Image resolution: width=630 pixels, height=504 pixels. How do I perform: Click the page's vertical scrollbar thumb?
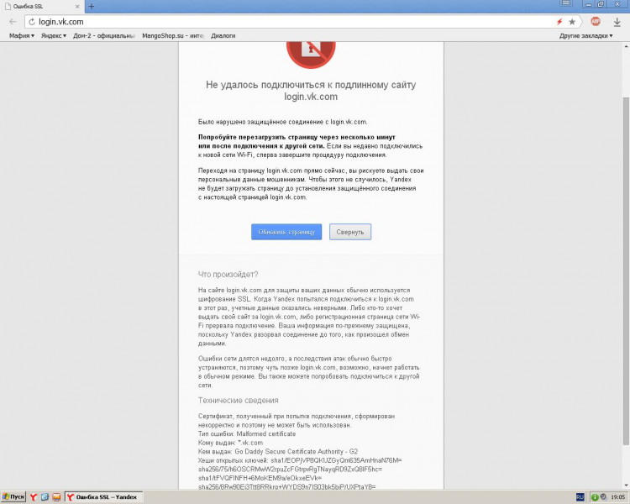click(626, 271)
